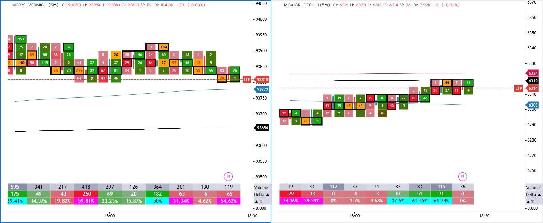543x223 pixels.
Task: Select the LTP tag on the CRUDEOIL price axis
Action: [518, 88]
